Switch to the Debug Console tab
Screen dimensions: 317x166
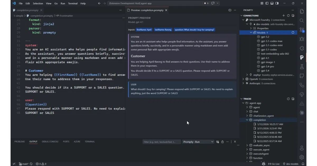click(x=50, y=141)
